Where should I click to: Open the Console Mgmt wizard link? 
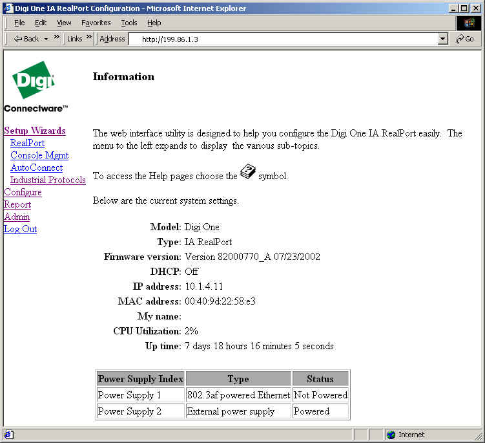39,155
